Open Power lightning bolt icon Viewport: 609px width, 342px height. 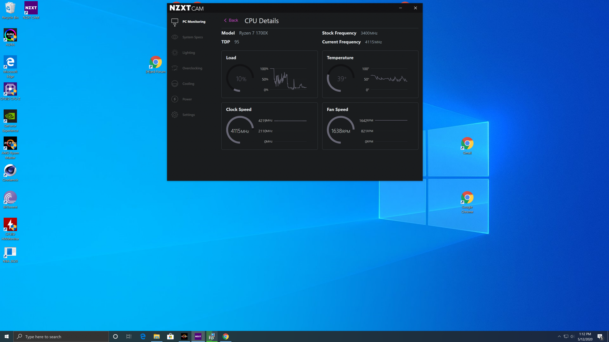(175, 99)
